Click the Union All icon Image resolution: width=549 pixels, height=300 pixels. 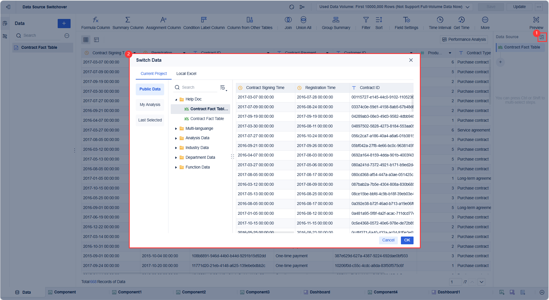(x=303, y=20)
